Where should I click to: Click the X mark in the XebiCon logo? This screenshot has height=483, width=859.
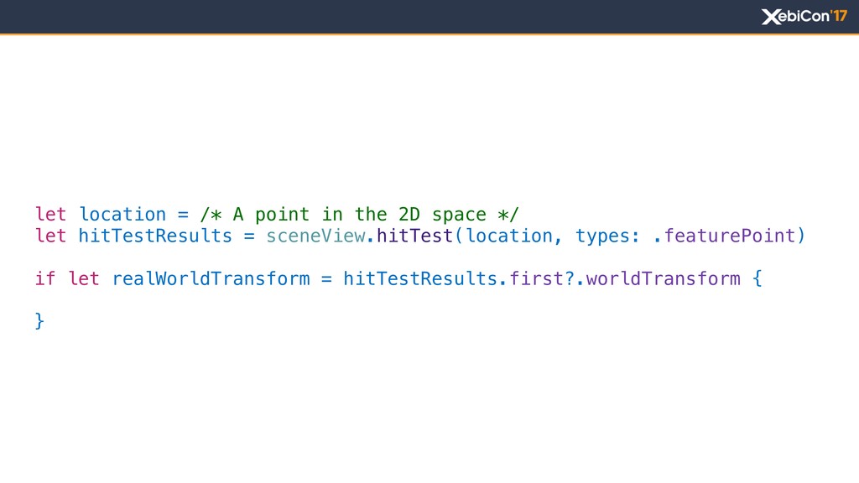pos(771,17)
